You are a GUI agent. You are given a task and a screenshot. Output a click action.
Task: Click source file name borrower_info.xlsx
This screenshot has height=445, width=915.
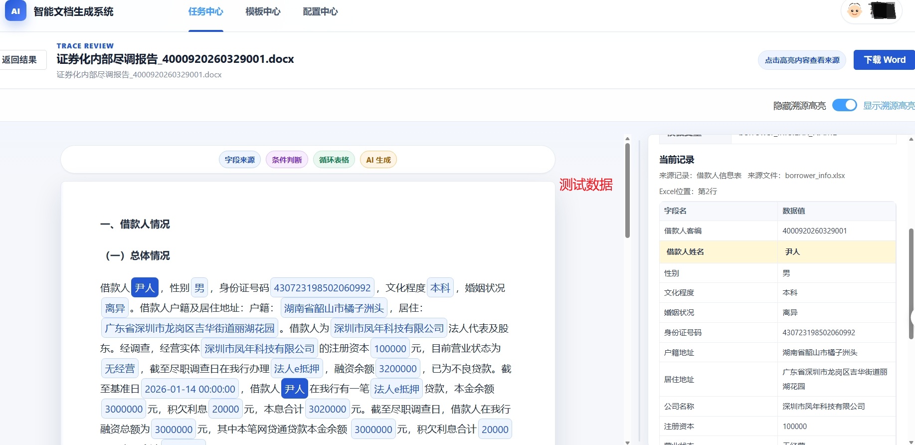coord(815,176)
